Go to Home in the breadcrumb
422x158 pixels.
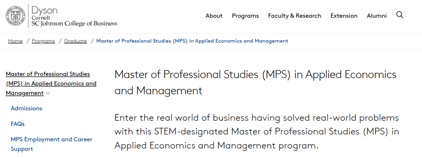(x=15, y=41)
